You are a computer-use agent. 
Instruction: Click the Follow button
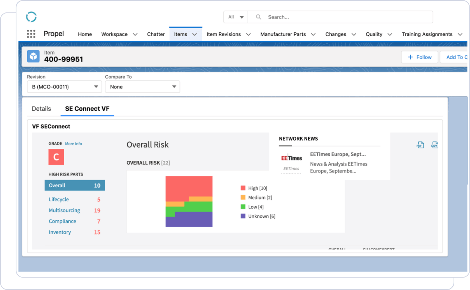(x=419, y=57)
